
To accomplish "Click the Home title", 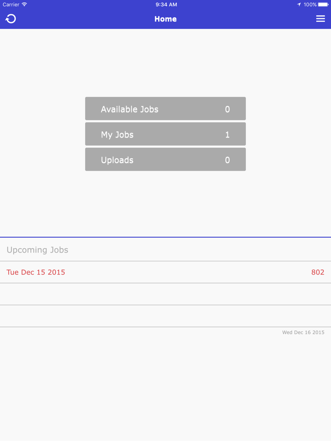I will [165, 19].
